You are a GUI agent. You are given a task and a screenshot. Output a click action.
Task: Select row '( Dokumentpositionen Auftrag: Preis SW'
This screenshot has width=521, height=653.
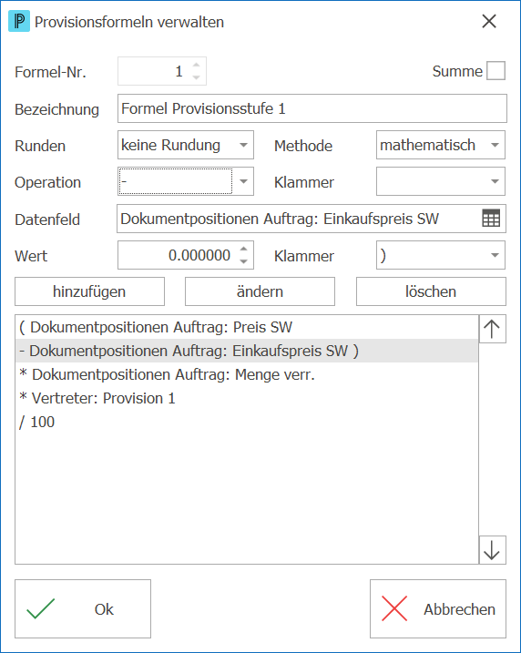(247, 327)
